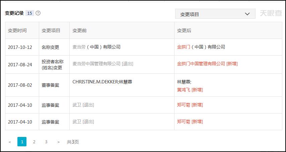Screen dimensions: 286x152
Task: Open 黄鸿飞 new director link
Action: pyautogui.click(x=183, y=90)
